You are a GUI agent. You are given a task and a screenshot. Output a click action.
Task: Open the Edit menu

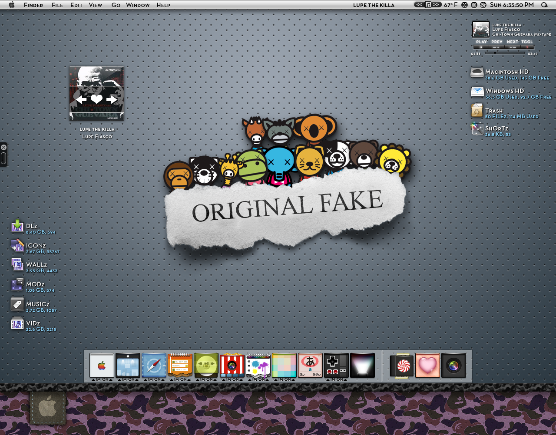(x=76, y=5)
